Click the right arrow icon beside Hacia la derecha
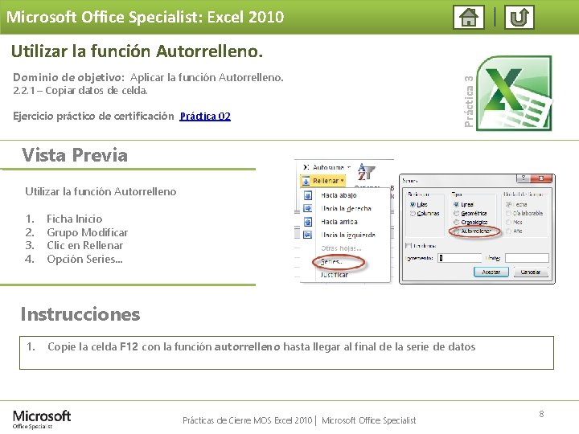Viewport: 579px width, 434px height. click(307, 208)
